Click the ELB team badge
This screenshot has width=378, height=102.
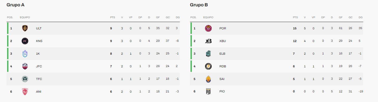(x=208, y=54)
